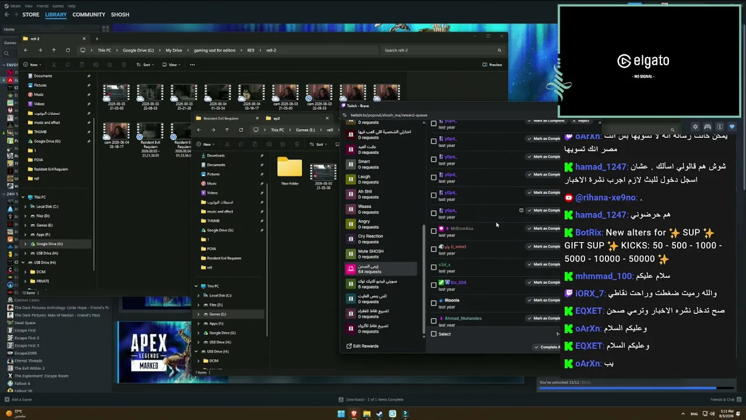Check the IRoonie redemption checkbox

434,303
